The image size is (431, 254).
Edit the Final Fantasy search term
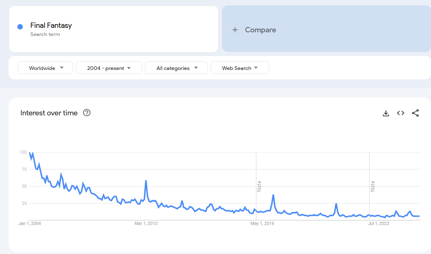click(x=51, y=25)
